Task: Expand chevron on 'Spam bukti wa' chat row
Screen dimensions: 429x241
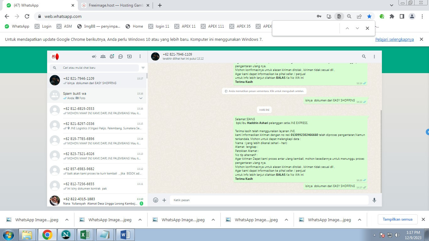Action: (141, 98)
